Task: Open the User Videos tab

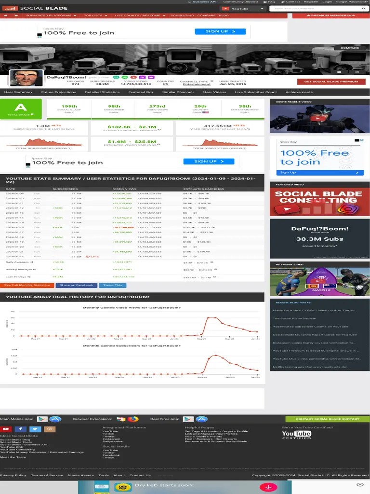Action: tap(214, 92)
